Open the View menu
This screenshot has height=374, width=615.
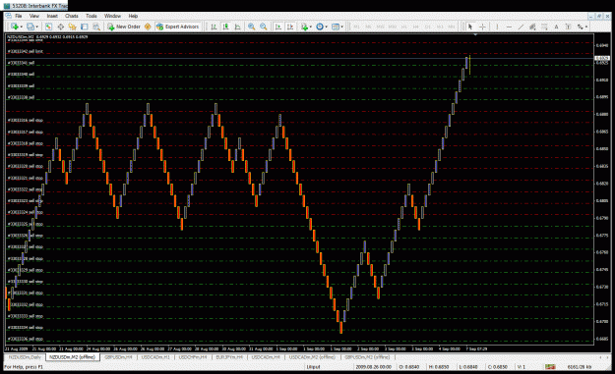[x=34, y=16]
